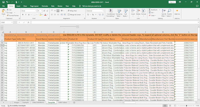Screen dimensions: 200x107
Task: Open the Valid Values sheet tab
Action: [63, 102]
